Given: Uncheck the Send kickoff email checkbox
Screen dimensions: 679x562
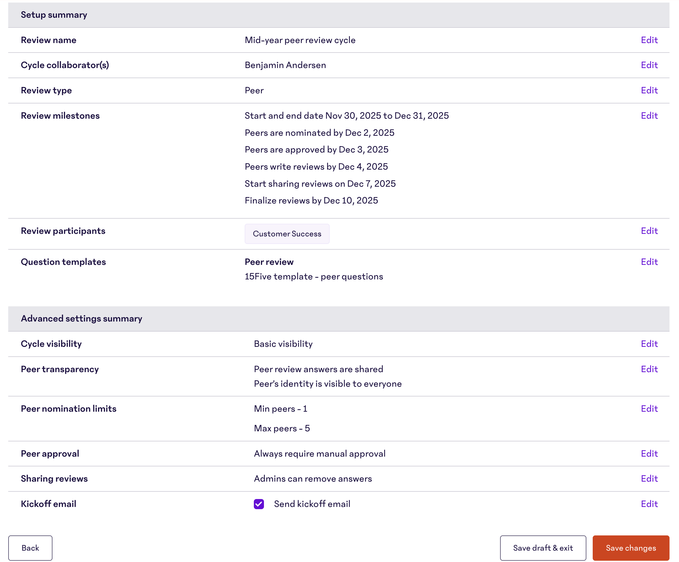Looking at the screenshot, I should [x=259, y=504].
